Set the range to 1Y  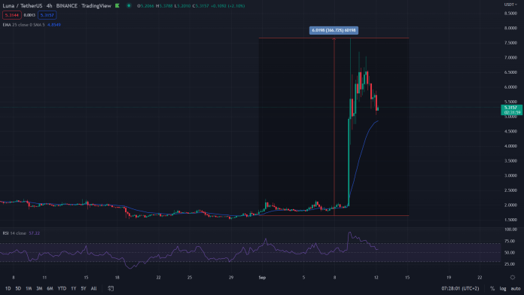pos(74,288)
